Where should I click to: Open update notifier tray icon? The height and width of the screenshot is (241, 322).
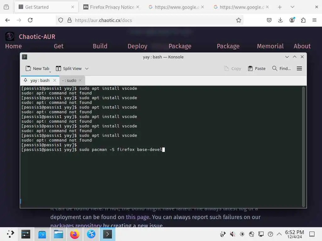click(x=270, y=234)
